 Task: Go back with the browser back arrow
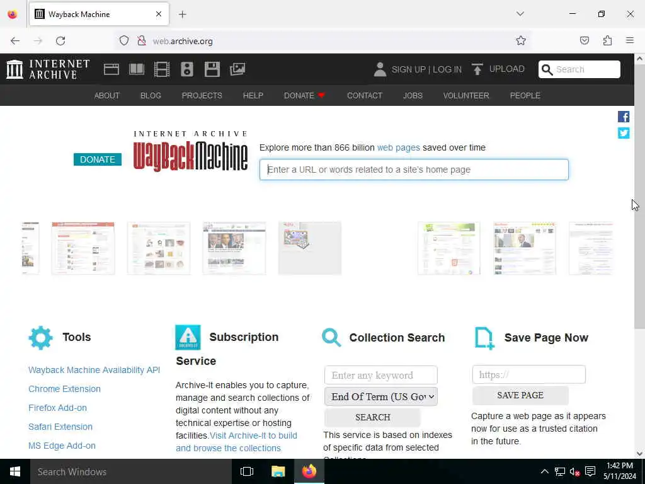point(15,41)
